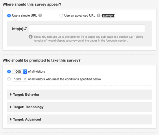Expand the Target: Technology section

[x=79, y=107]
